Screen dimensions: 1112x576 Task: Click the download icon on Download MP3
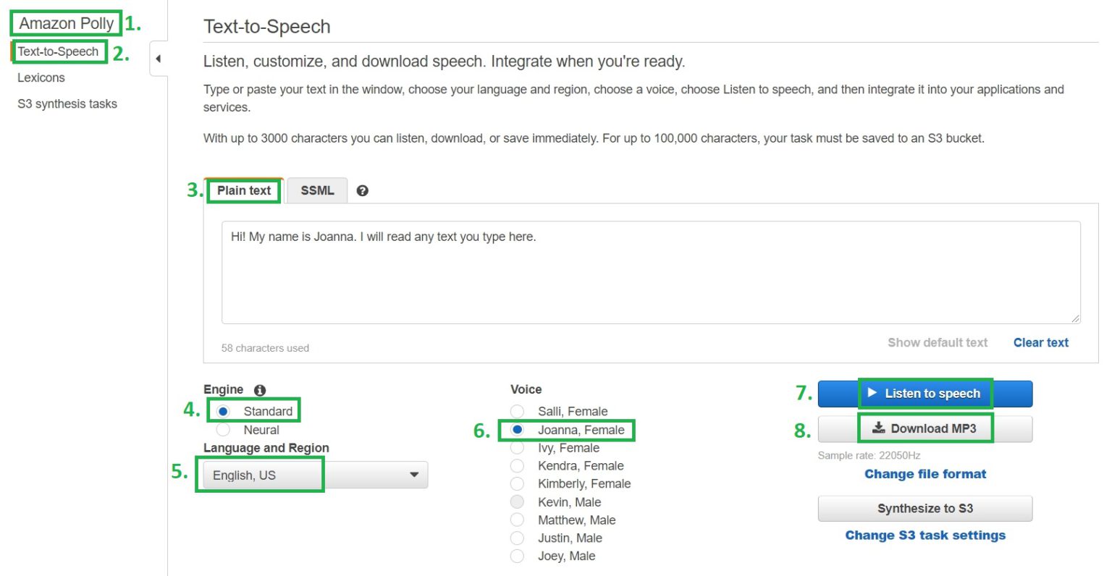(879, 428)
